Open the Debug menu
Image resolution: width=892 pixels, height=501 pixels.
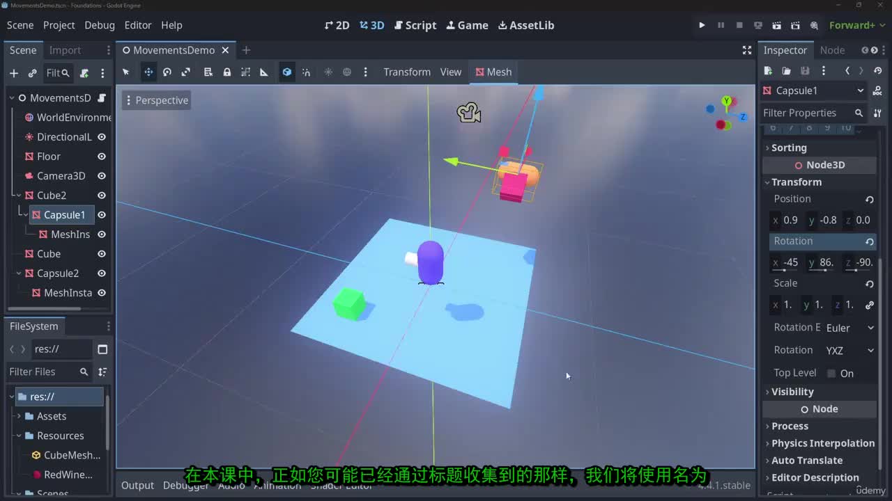(100, 25)
